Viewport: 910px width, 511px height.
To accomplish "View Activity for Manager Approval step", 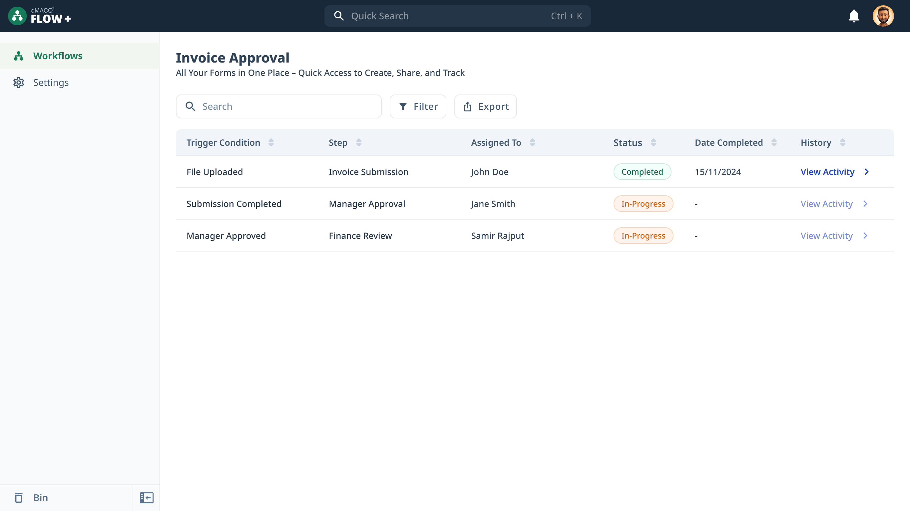I will click(826, 204).
